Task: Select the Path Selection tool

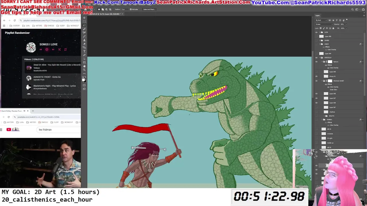Action: [84, 59]
